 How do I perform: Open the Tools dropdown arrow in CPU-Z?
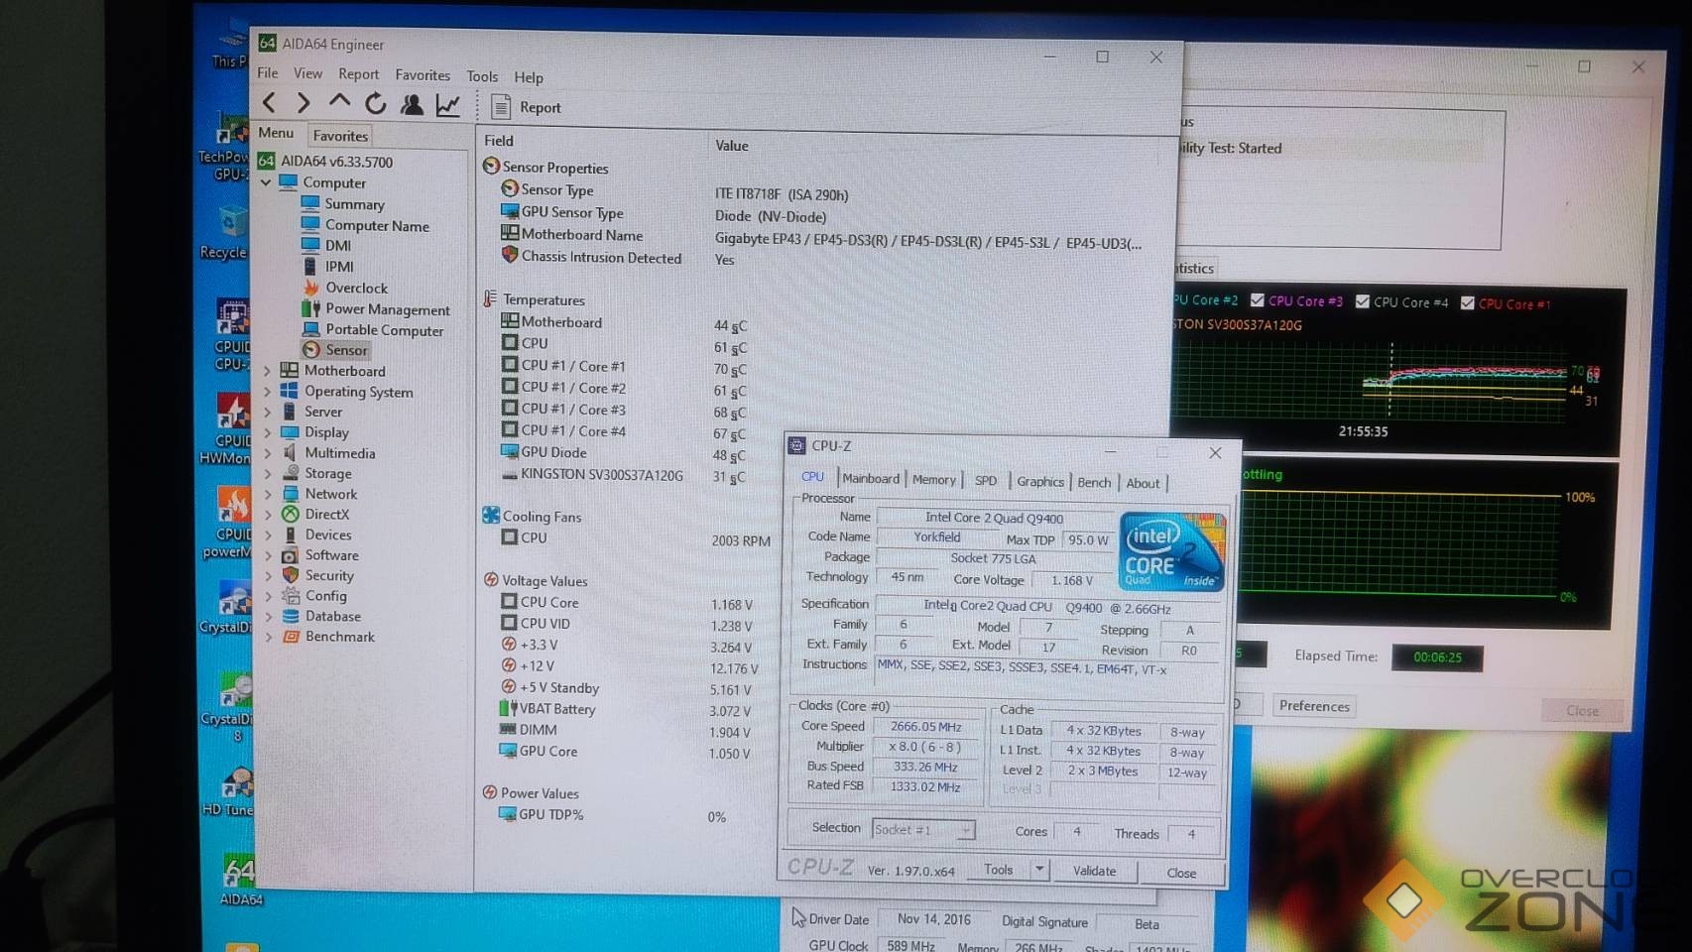[1039, 870]
